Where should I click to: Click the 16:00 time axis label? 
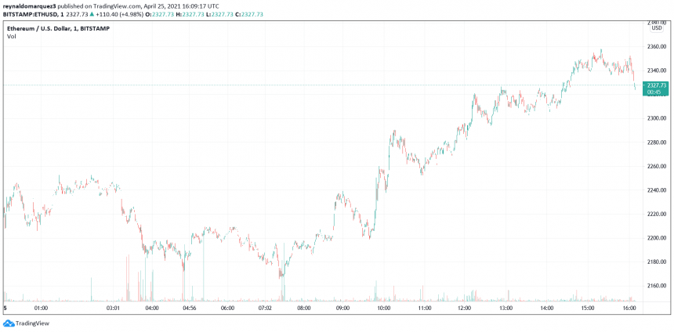(629, 309)
